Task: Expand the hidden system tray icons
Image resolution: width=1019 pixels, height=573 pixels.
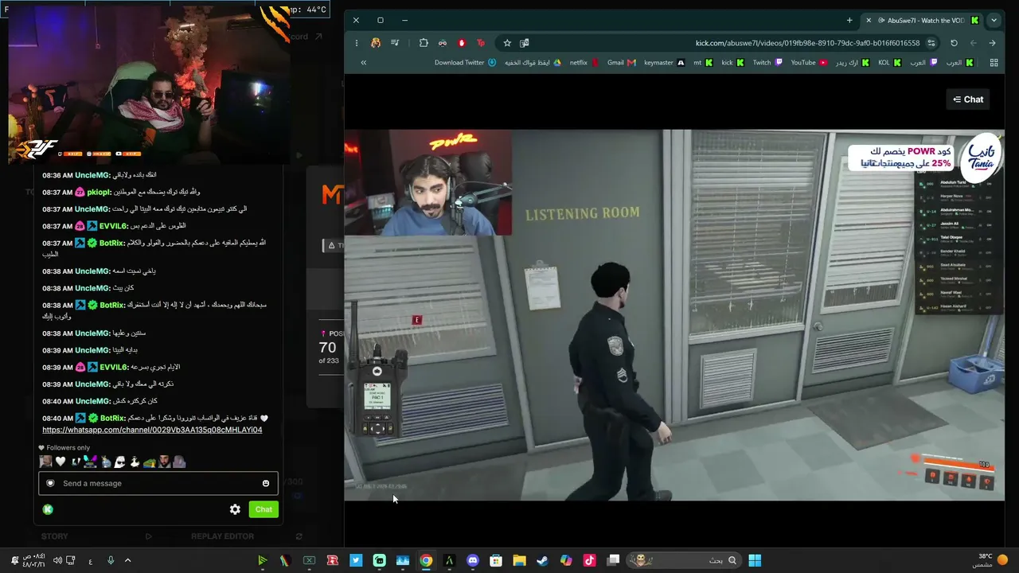Action: [127, 560]
